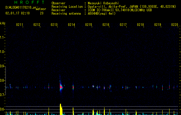Screen dimensions: 181x115
Task: Click the 0214 time marker
Action: 71,25
